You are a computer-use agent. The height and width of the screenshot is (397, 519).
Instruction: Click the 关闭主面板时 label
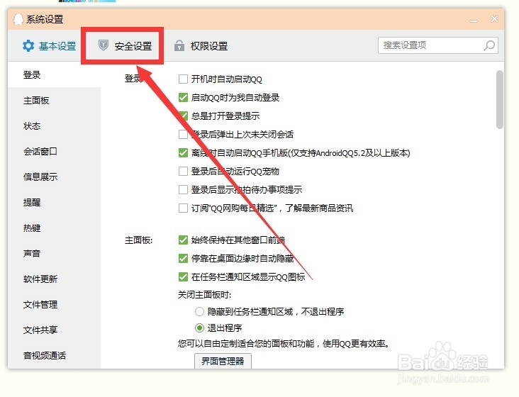pyautogui.click(x=204, y=294)
